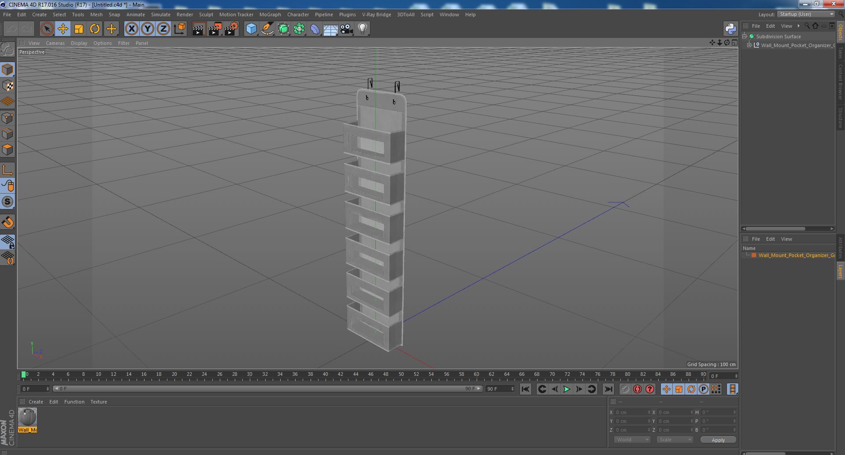The width and height of the screenshot is (845, 455).
Task: Toggle X axis lock
Action: (131, 29)
